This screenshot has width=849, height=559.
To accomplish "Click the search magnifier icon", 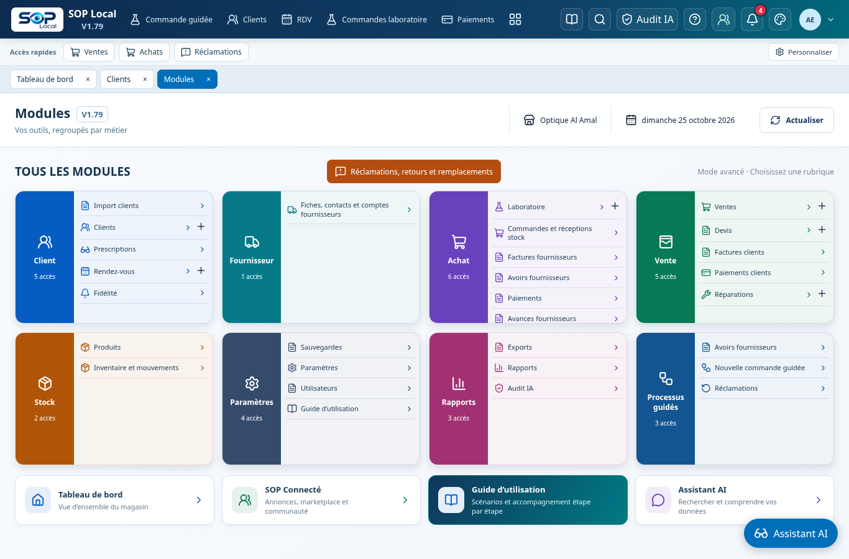I will (600, 19).
